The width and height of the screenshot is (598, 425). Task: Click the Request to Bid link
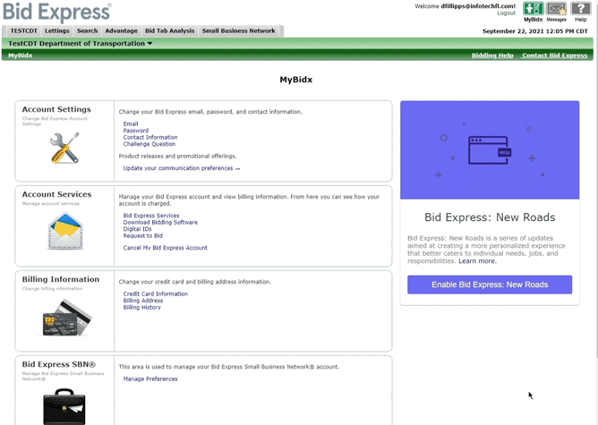point(142,236)
